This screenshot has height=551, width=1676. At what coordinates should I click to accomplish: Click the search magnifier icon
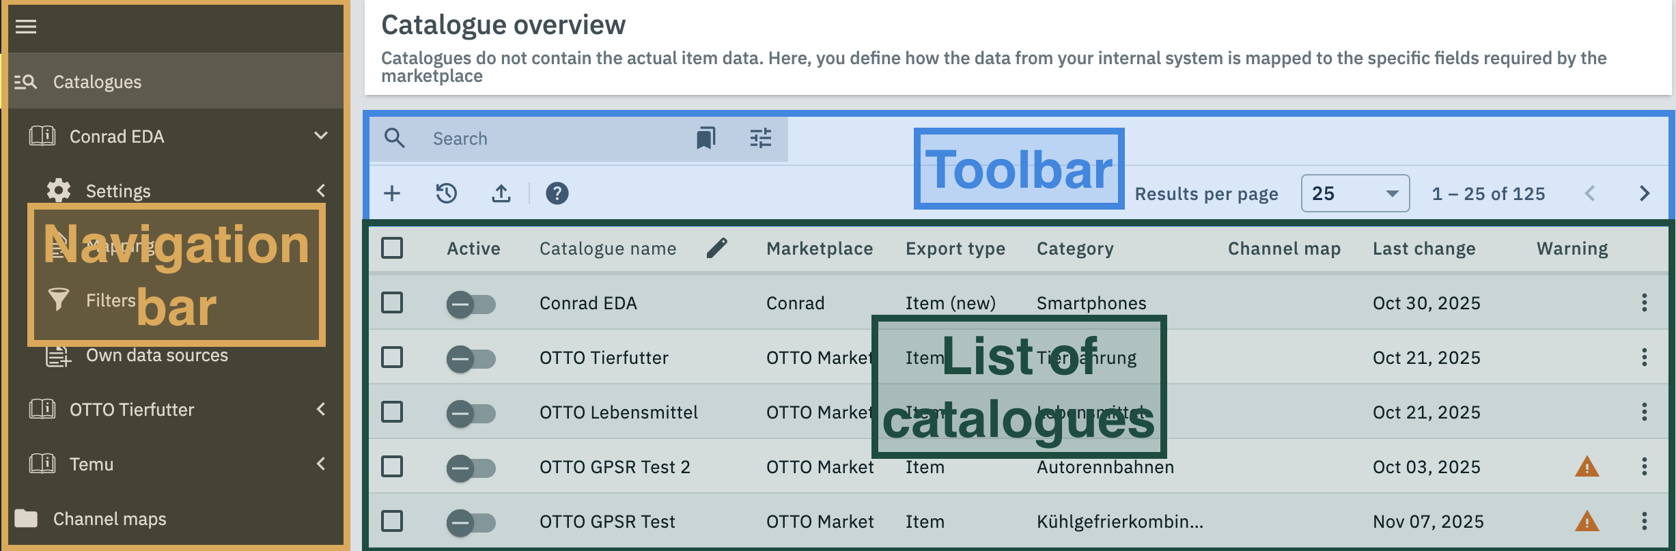(x=395, y=139)
